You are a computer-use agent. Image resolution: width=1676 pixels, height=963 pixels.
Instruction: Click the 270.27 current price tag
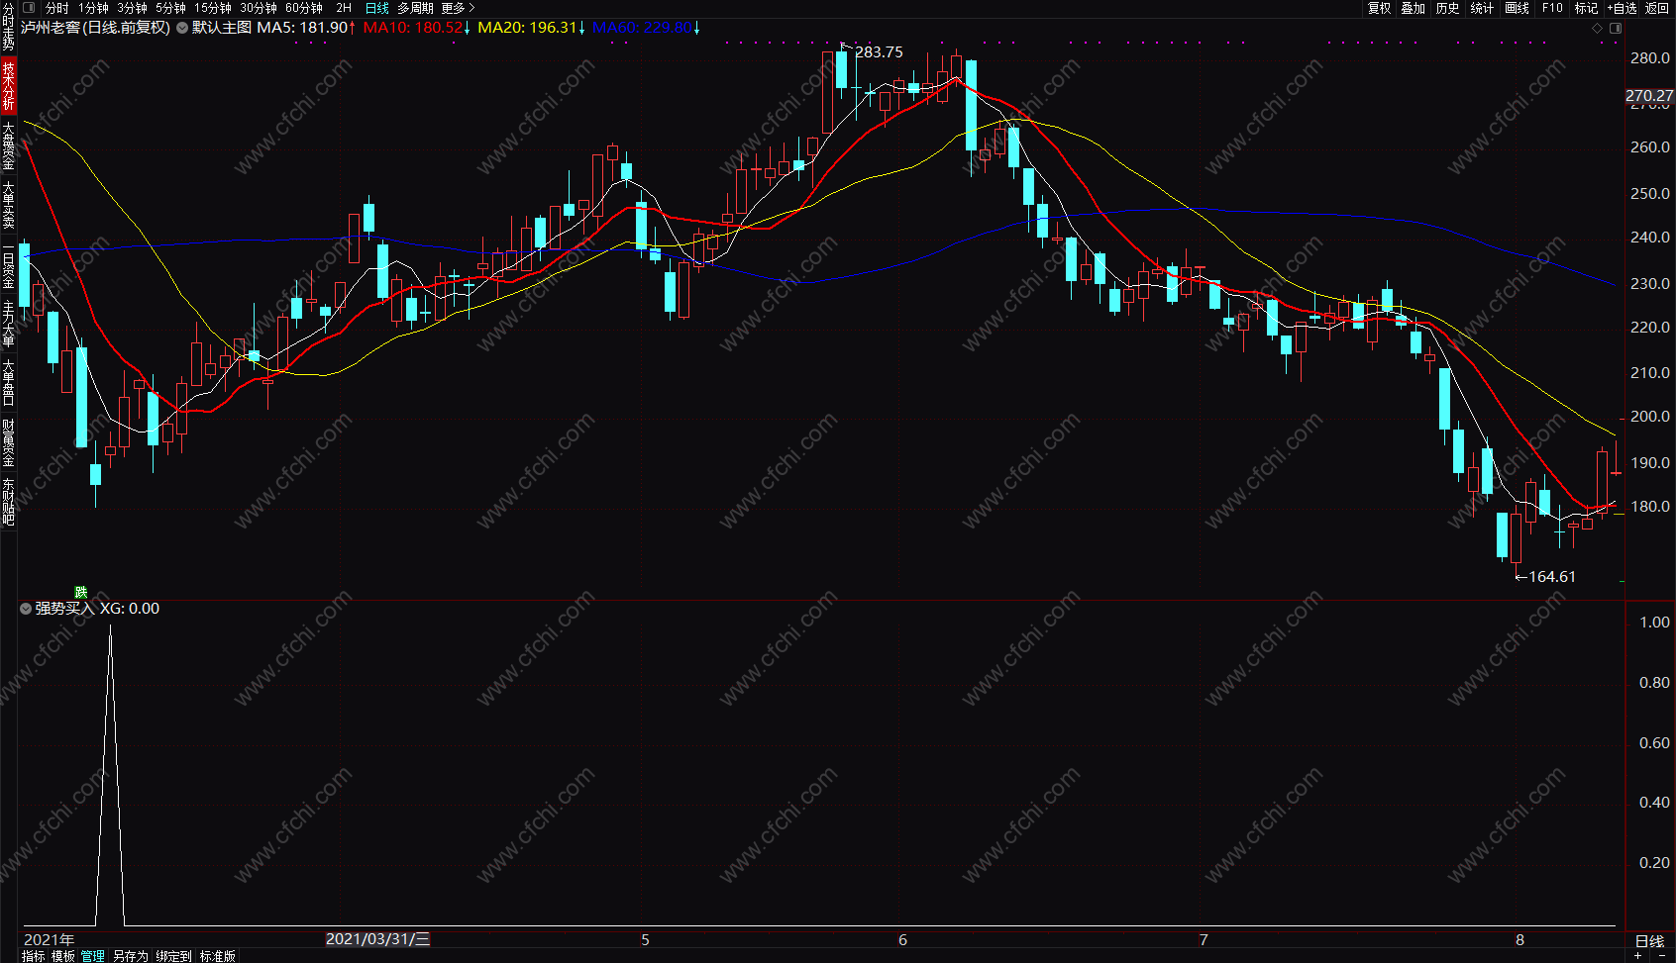[1649, 96]
